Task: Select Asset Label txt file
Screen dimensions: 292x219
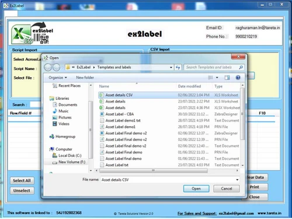Action: (169, 165)
